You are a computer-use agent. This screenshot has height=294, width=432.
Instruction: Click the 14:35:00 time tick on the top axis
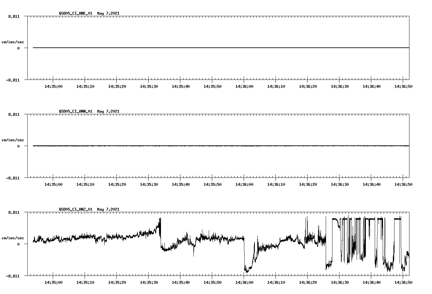tap(54, 86)
